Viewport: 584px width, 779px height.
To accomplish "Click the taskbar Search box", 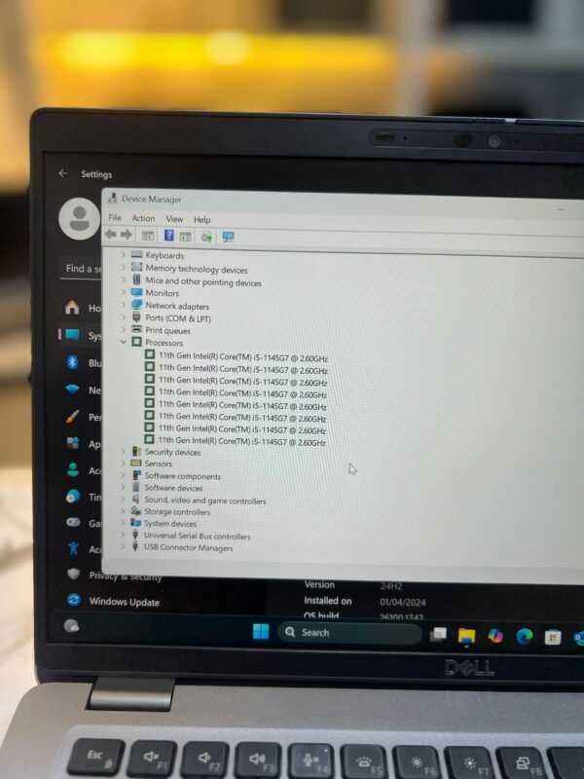I will coord(349,633).
